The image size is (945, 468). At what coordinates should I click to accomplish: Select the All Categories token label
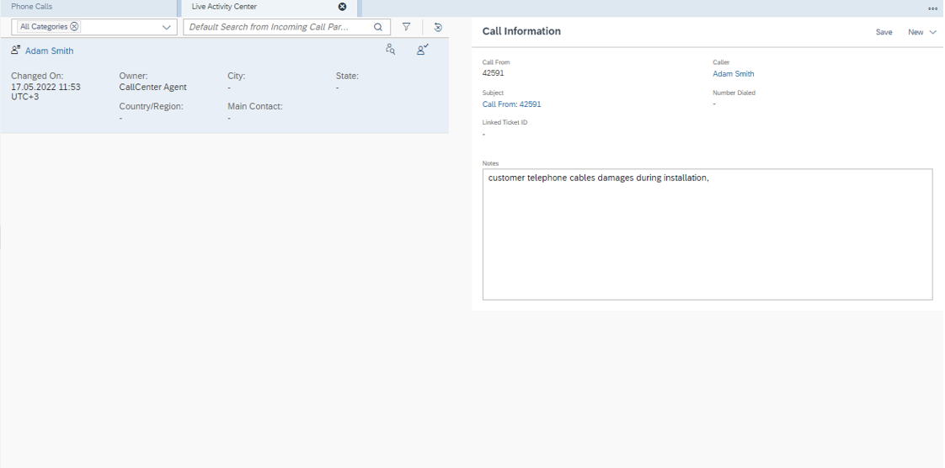coord(44,27)
